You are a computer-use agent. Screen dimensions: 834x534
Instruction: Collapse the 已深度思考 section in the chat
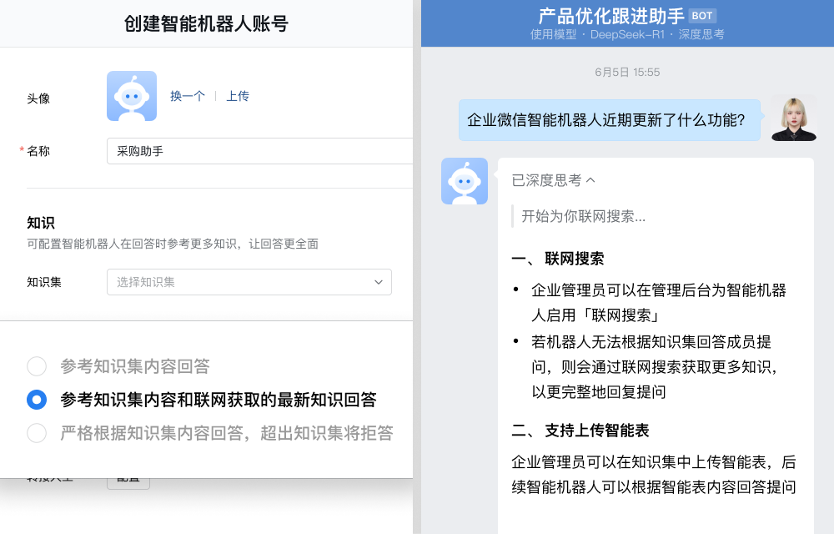point(553,180)
